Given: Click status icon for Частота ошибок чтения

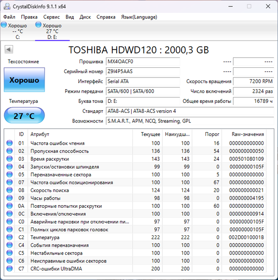Looking at the screenshot, I should [x=10, y=143].
